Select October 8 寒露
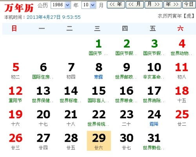 [x=99, y=71]
